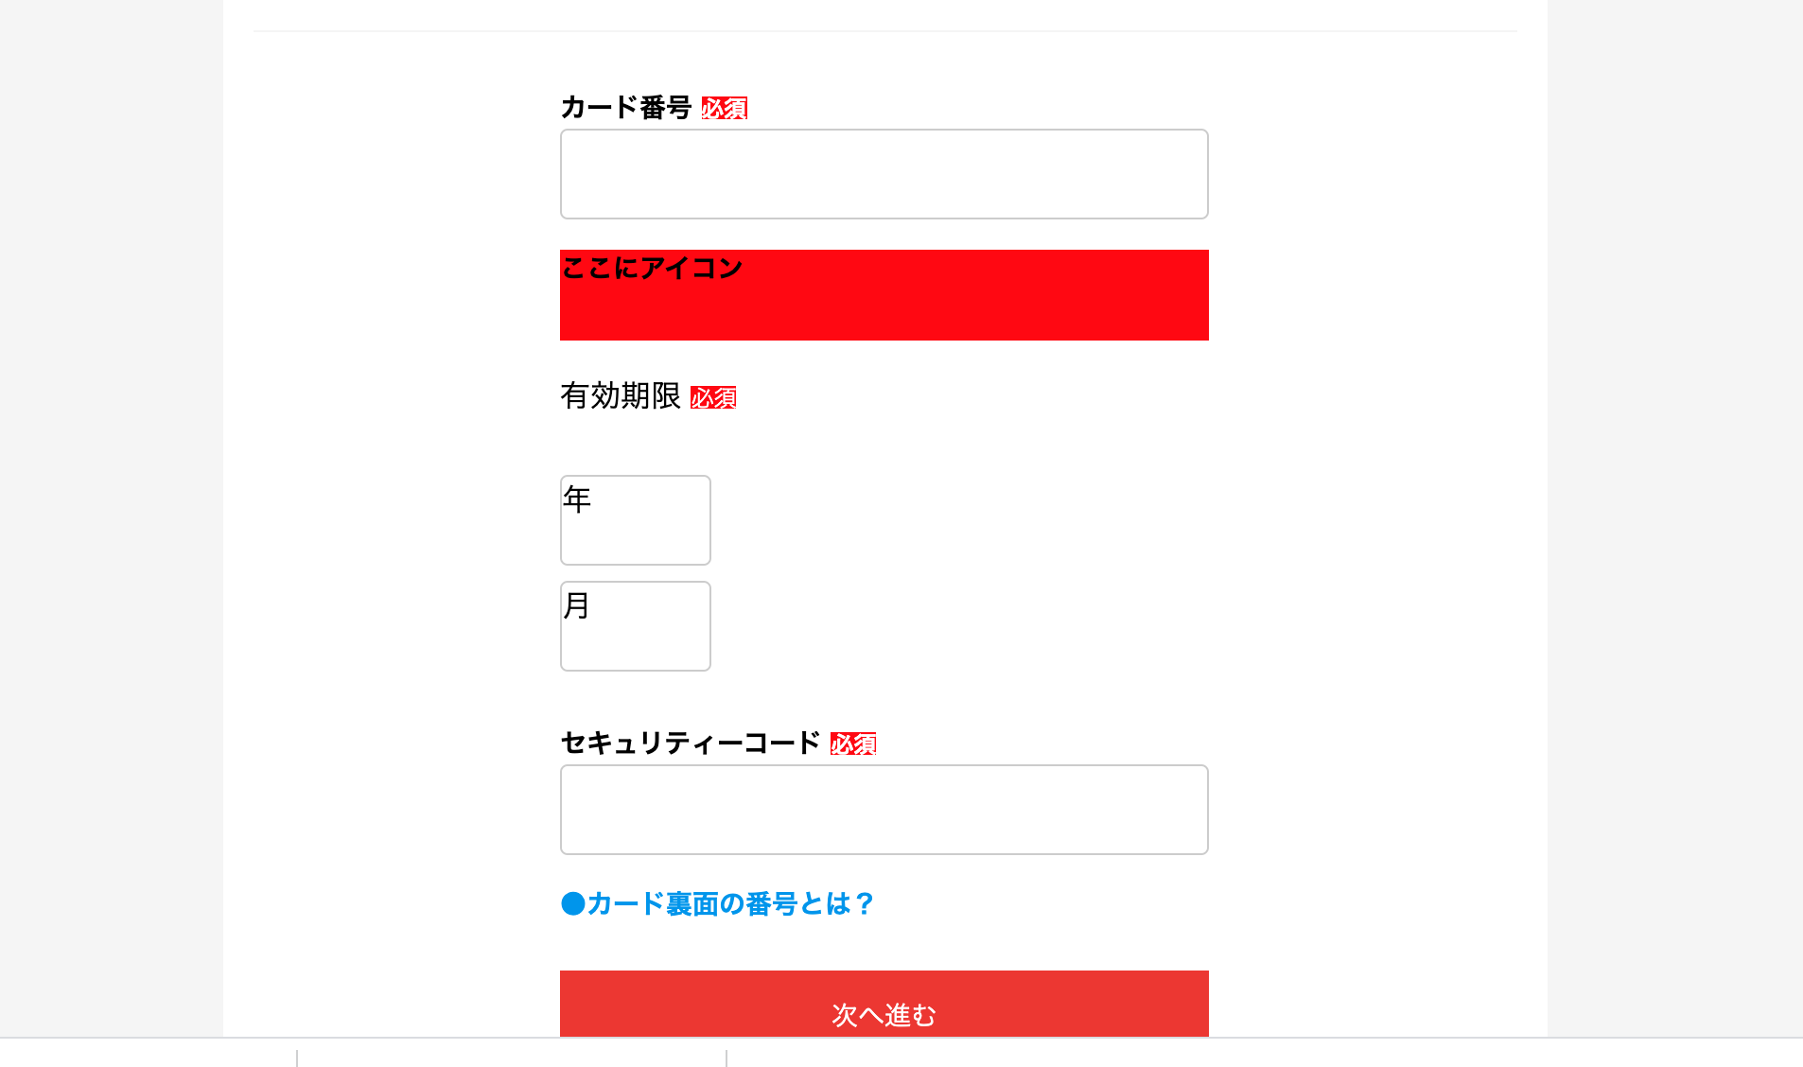Click the 必須 badge beside セキュリティーコード

[x=852, y=744]
